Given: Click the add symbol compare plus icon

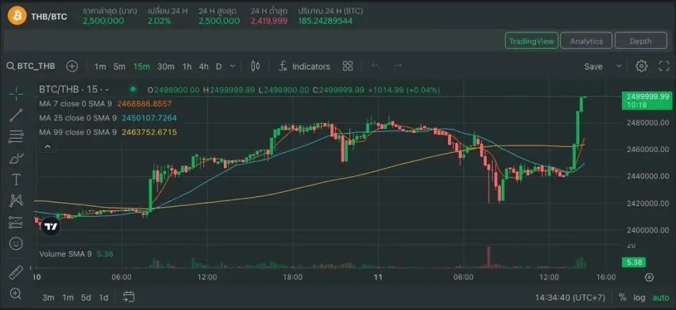Looking at the screenshot, I should (x=72, y=66).
